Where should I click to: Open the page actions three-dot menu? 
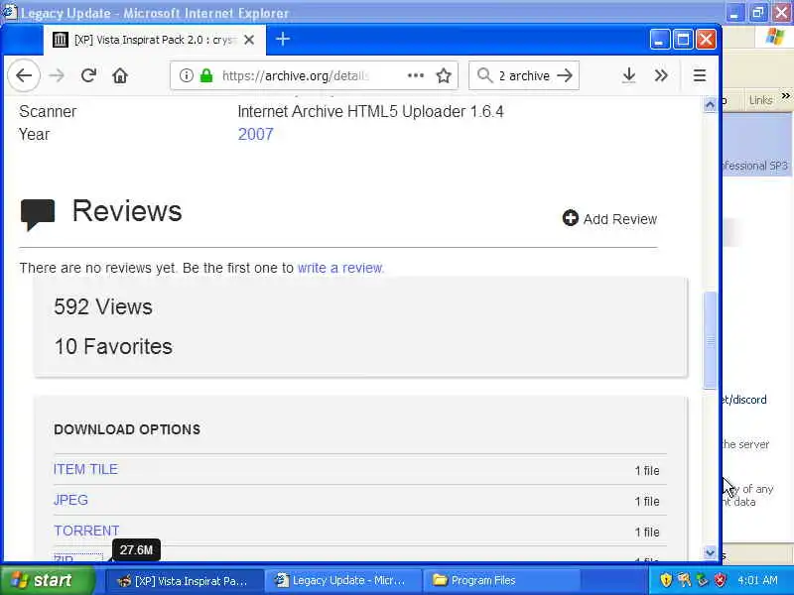[416, 75]
